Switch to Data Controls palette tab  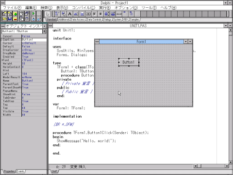94,19
